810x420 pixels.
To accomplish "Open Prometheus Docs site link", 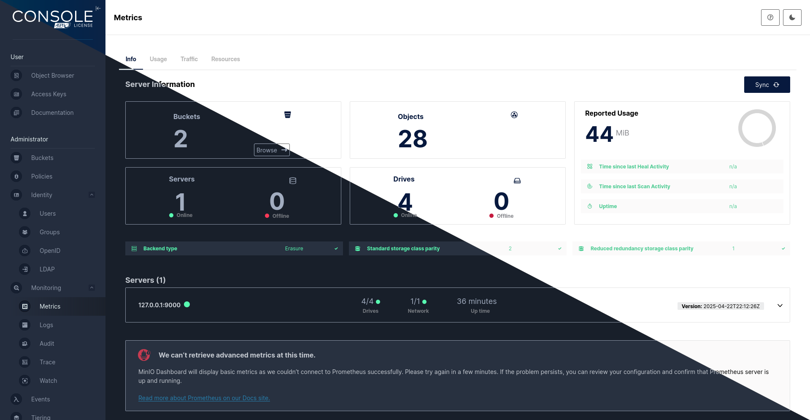I will click(x=204, y=398).
